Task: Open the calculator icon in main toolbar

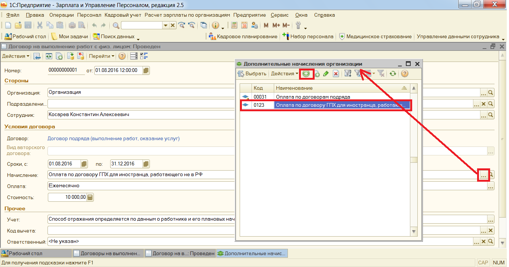Action: click(234, 26)
